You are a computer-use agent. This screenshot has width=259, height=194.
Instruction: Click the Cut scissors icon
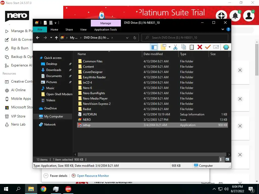click(x=175, y=47)
